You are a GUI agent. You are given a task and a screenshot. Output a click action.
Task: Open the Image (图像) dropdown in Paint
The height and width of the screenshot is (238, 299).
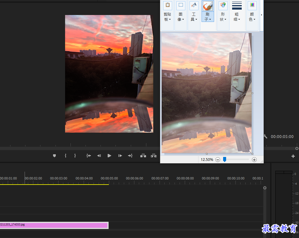pyautogui.click(x=181, y=17)
